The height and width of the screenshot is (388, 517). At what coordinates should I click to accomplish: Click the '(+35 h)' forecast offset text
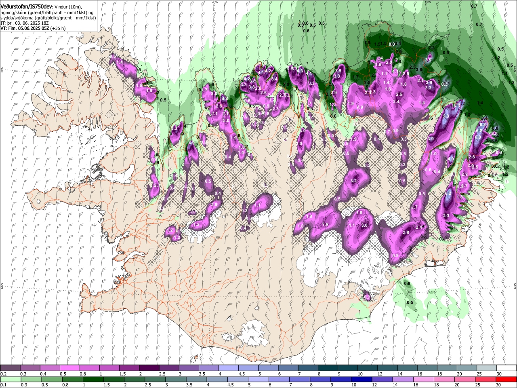pos(57,28)
